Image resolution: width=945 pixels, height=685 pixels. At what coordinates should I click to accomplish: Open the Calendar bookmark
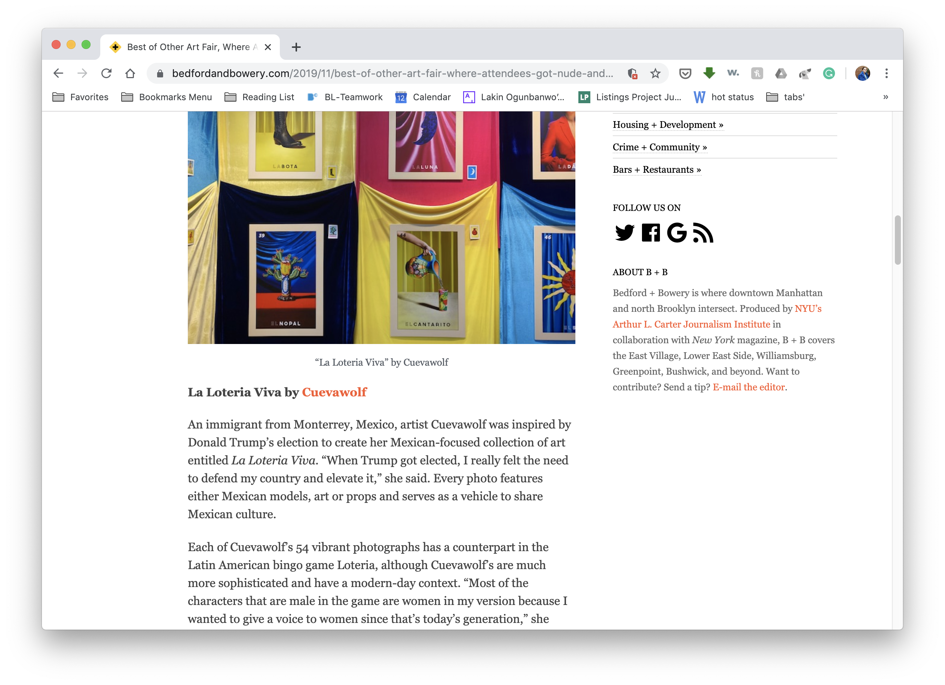click(x=423, y=97)
